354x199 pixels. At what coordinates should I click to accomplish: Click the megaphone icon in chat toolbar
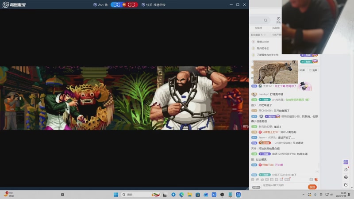click(258, 180)
